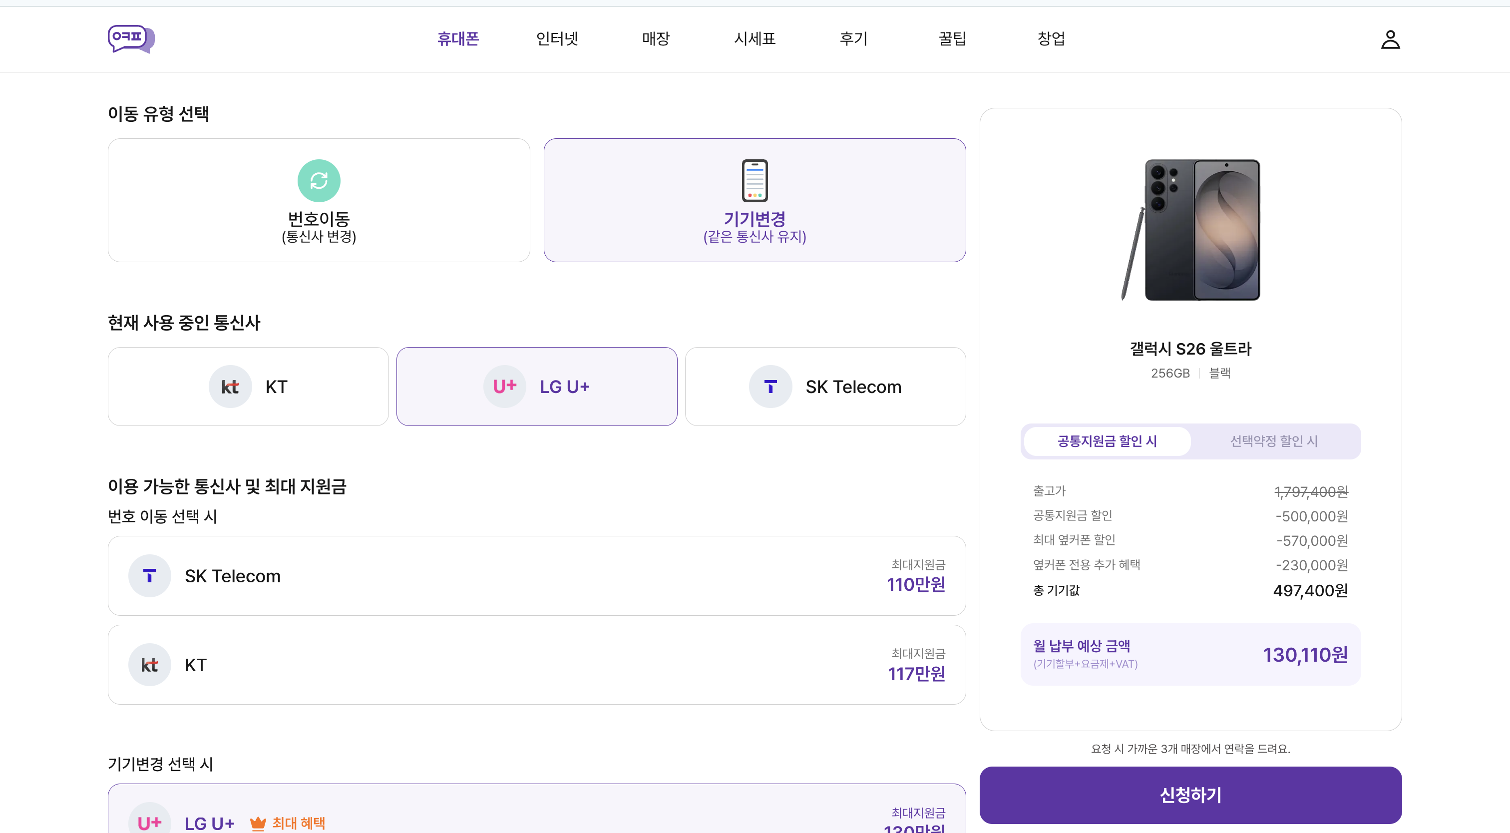Click the 기기변경 선택 시 subheading
Viewport: 1510px width, 833px height.
pyautogui.click(x=161, y=764)
